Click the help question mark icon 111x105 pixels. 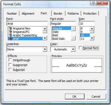pyautogui.click(x=93, y=3)
